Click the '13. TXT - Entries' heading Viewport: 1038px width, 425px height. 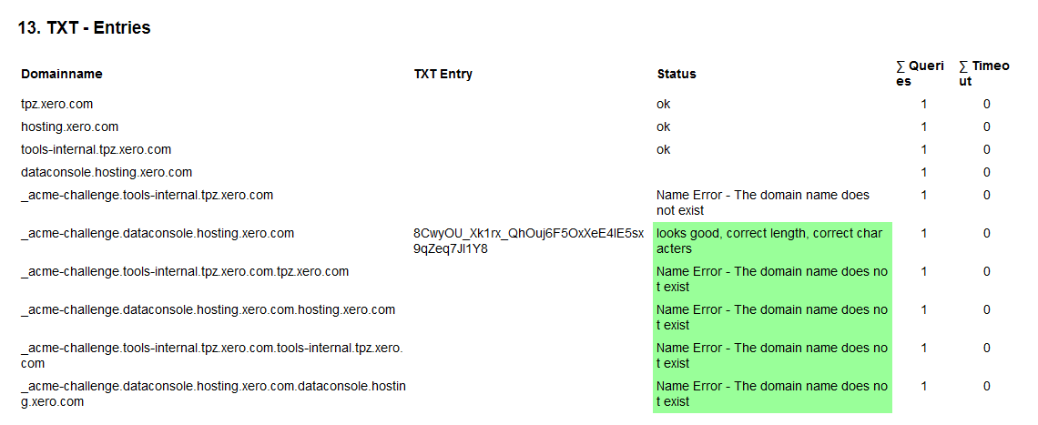point(85,28)
